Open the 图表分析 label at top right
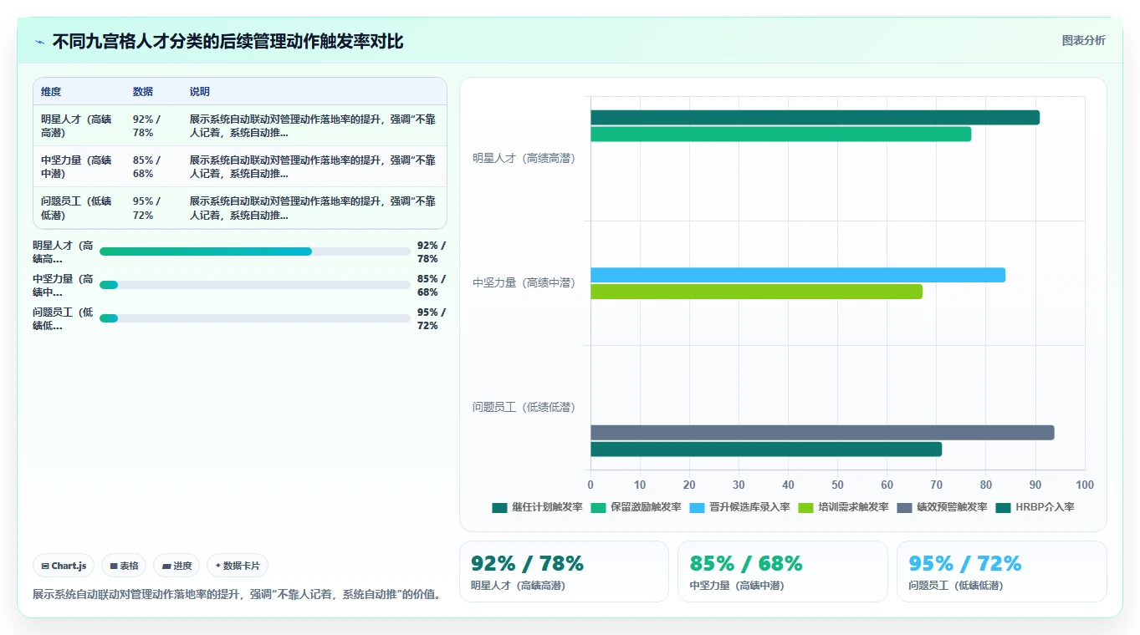The image size is (1140, 635). [1083, 40]
